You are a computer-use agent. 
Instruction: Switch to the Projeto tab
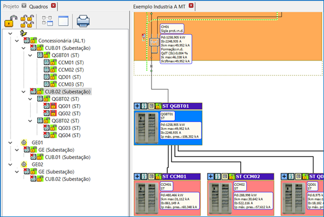click(11, 6)
